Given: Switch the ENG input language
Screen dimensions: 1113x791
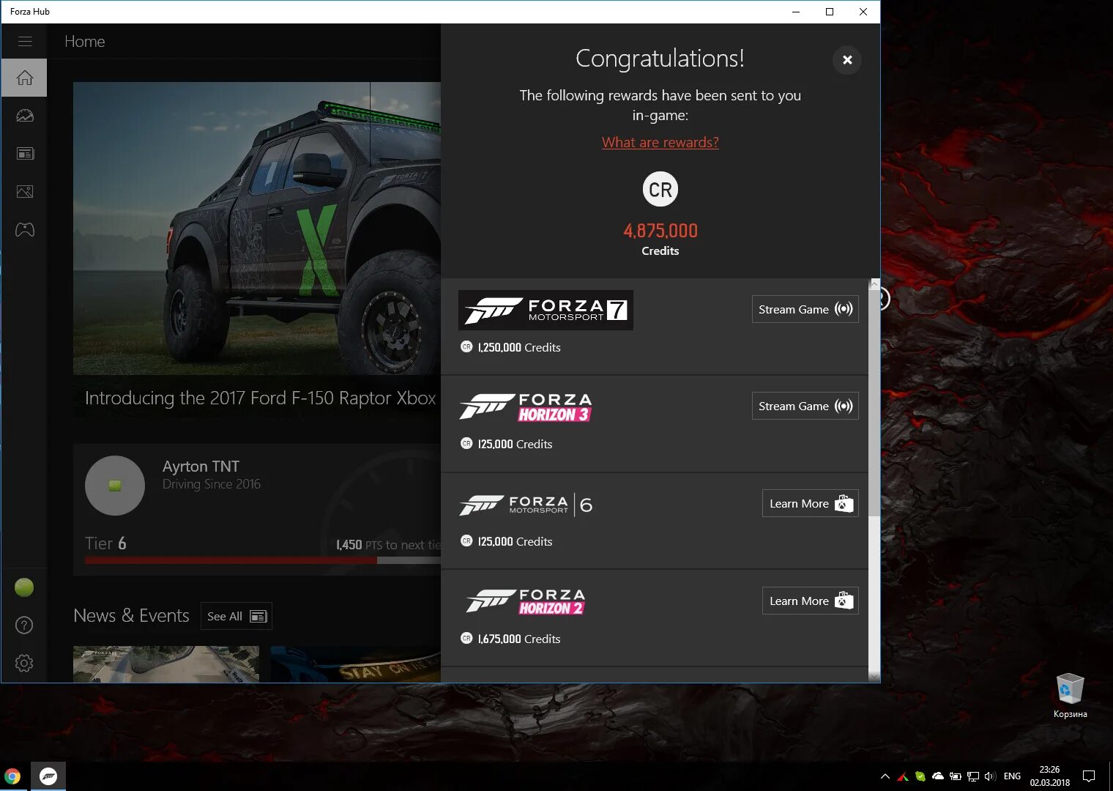Looking at the screenshot, I should pos(1013,776).
